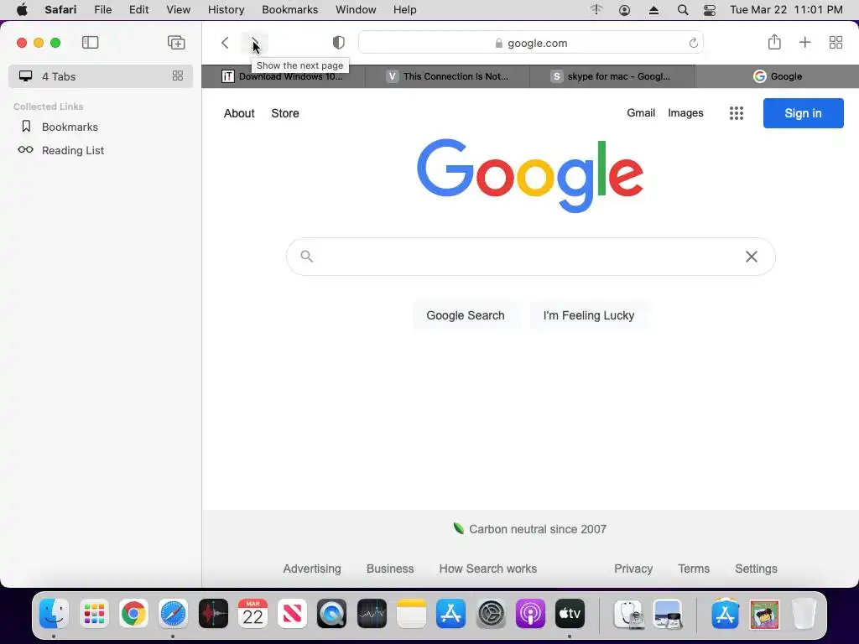The height and width of the screenshot is (644, 859).
Task: Select the Google tab
Action: (x=778, y=76)
